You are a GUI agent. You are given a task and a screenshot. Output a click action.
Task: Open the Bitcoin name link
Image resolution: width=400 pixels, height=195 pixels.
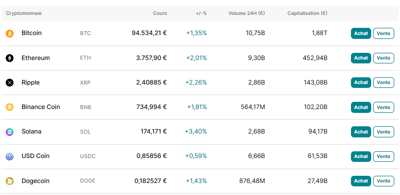(x=32, y=33)
